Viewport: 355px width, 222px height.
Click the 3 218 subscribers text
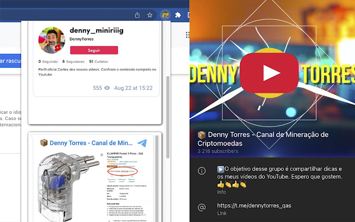218,151
